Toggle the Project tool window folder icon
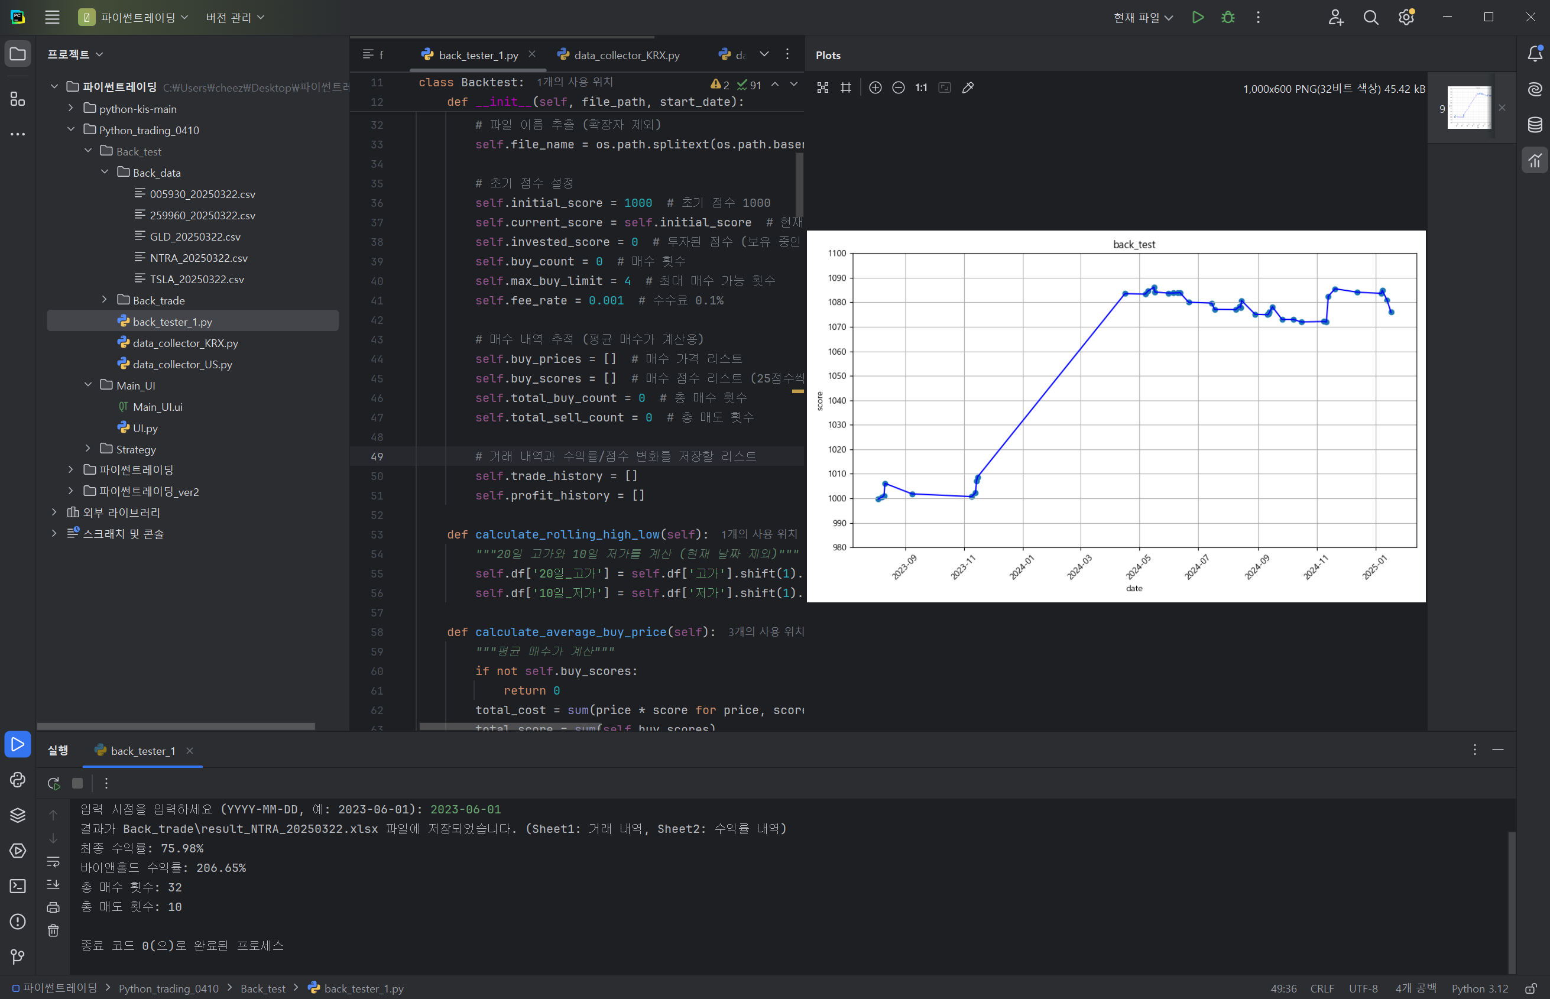 [18, 54]
